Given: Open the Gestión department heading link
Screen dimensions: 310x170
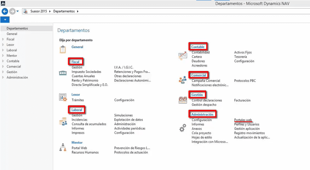Looking at the screenshot, I should point(197,95).
